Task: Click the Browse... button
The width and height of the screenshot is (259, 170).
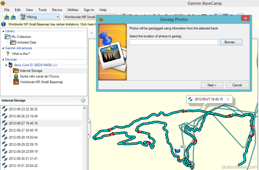Action: point(231,42)
